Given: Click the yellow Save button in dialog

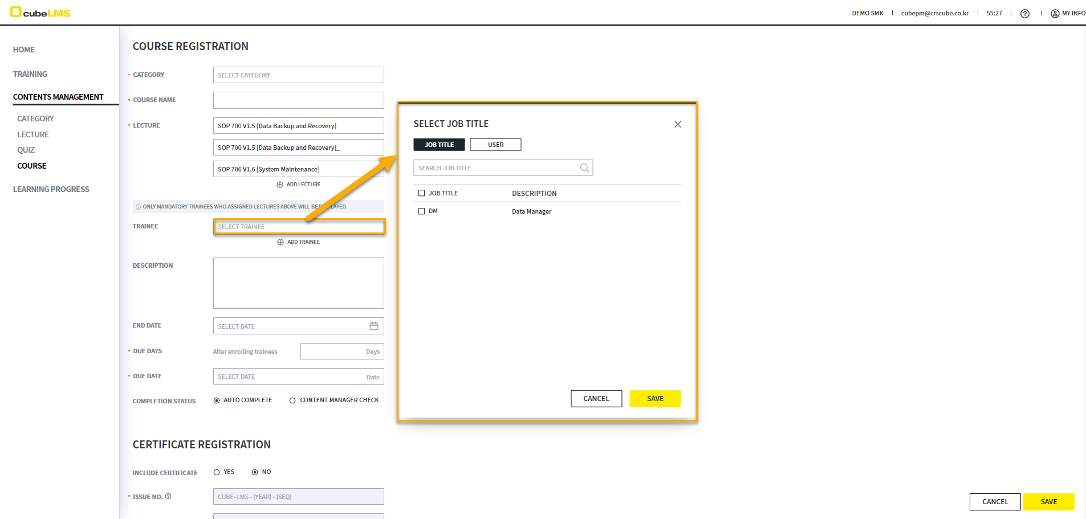Looking at the screenshot, I should pyautogui.click(x=654, y=399).
